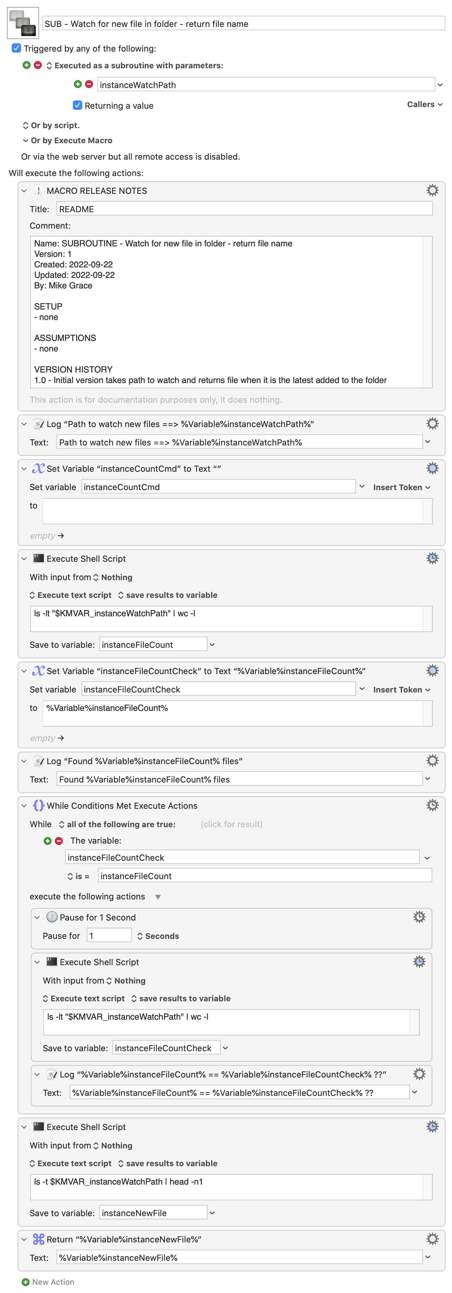
Task: Open gear menu of instanceFileCountCheck shell script
Action: (x=419, y=961)
